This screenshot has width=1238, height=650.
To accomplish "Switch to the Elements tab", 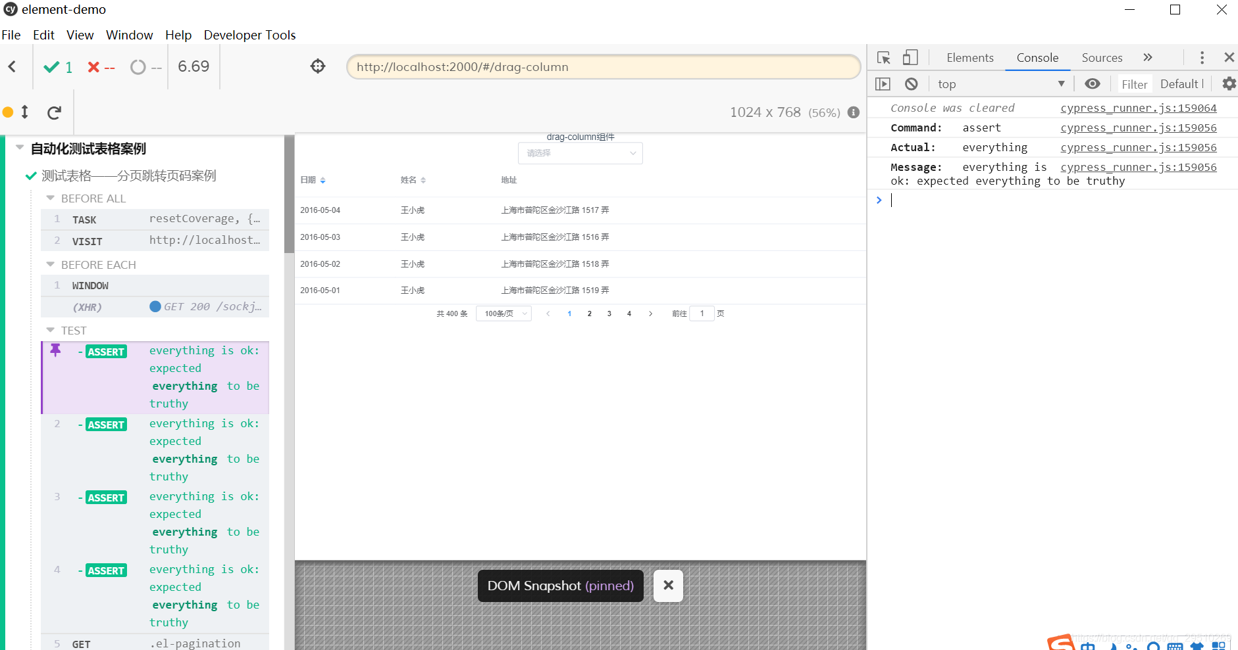I will (x=969, y=58).
